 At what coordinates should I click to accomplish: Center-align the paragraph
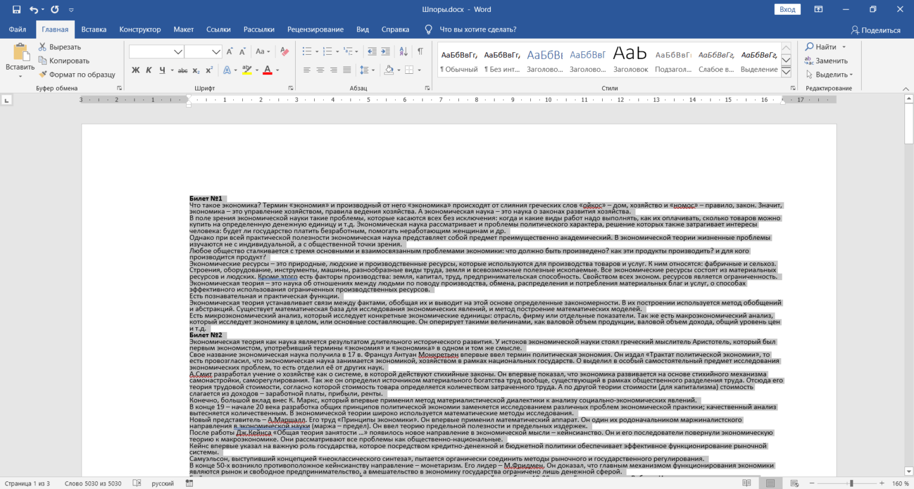tap(320, 70)
